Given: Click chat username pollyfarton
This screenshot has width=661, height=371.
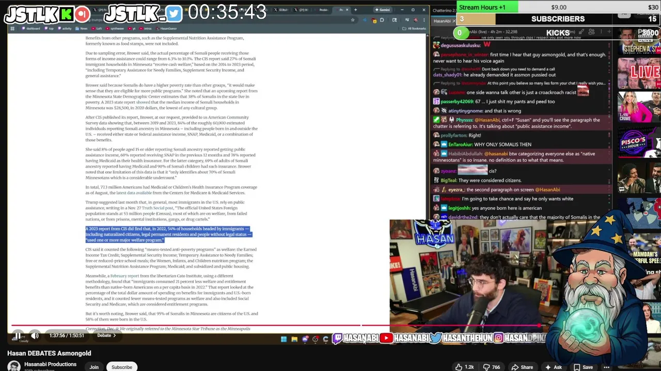Looking at the screenshot, I should tap(453, 136).
